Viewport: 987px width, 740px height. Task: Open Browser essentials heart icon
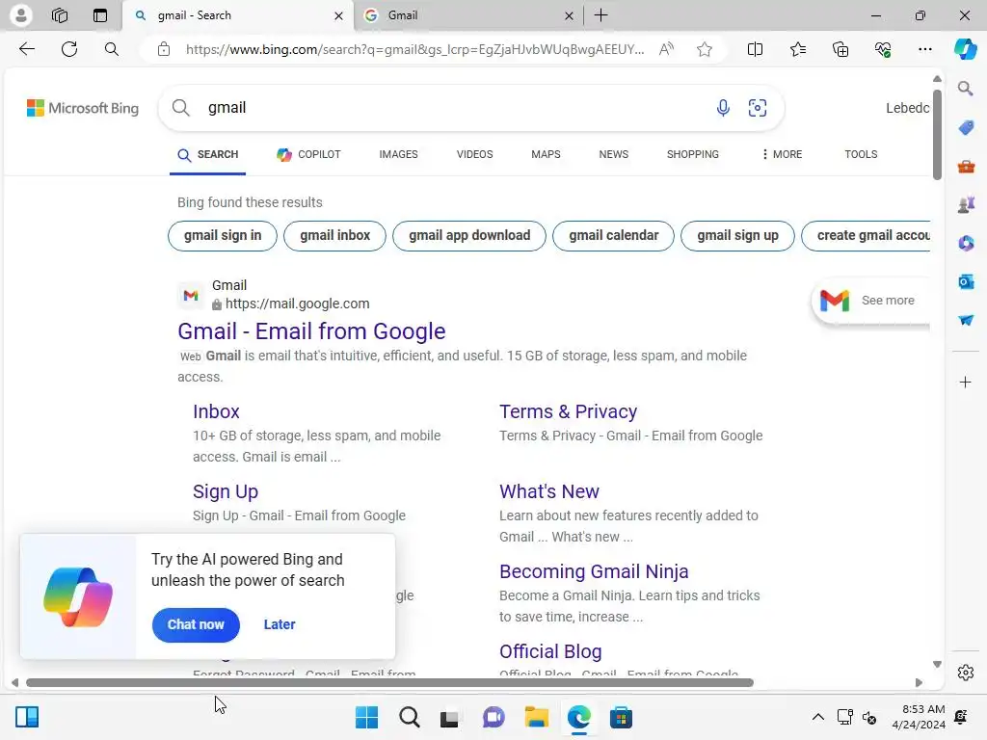click(x=883, y=49)
